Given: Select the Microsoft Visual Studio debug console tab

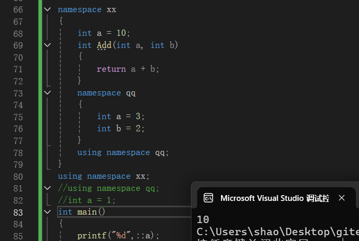Looking at the screenshot, I should [274, 198].
